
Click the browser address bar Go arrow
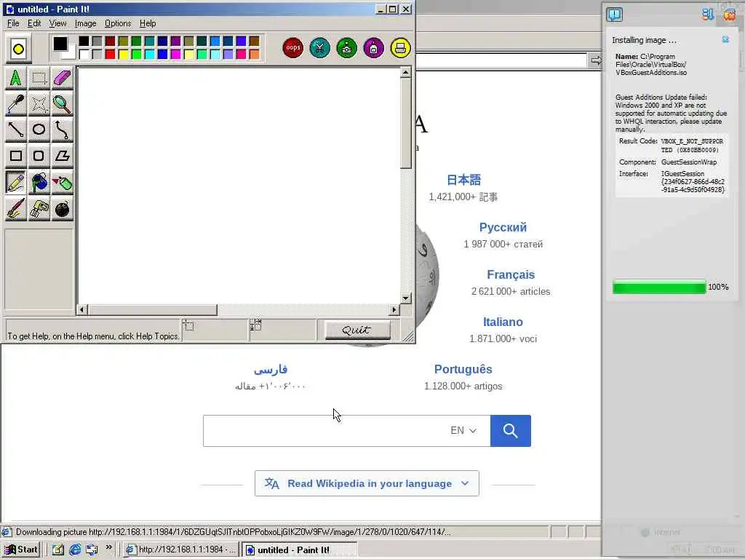595,60
